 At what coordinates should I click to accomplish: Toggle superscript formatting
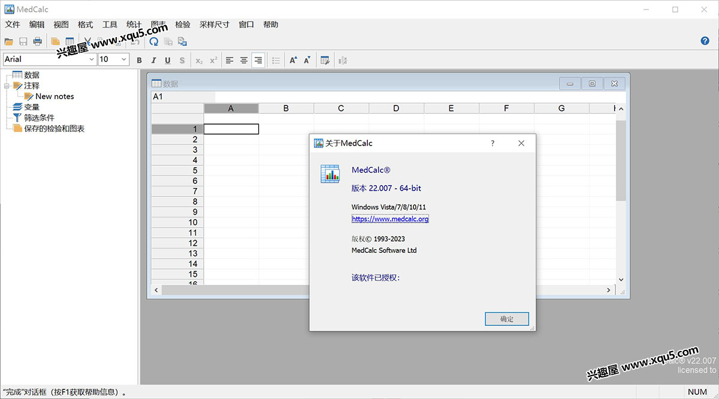pos(213,60)
